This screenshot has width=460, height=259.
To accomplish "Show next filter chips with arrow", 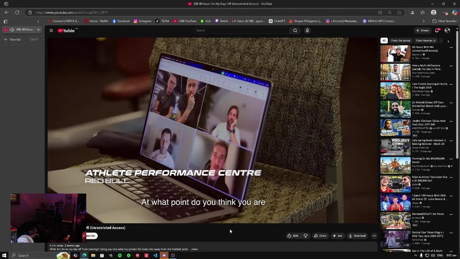I will point(448,41).
